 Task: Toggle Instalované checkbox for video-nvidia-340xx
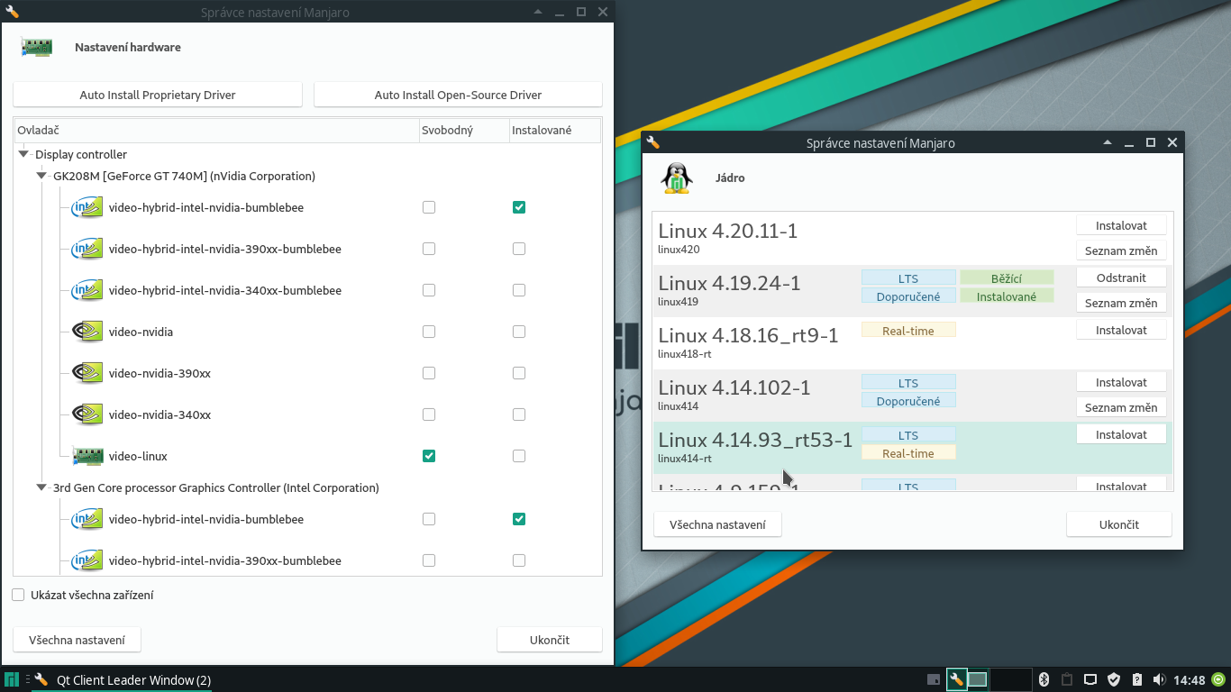519,414
